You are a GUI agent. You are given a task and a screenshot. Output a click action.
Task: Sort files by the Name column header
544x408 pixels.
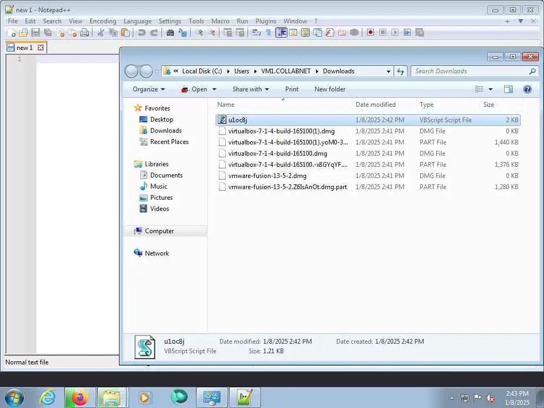click(226, 105)
